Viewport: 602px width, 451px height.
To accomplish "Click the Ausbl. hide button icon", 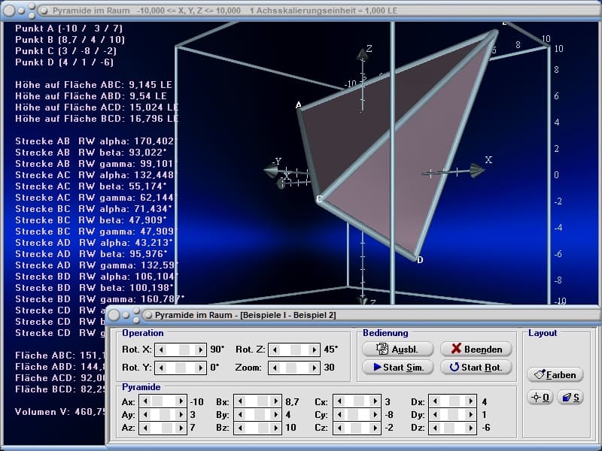I will 382,349.
